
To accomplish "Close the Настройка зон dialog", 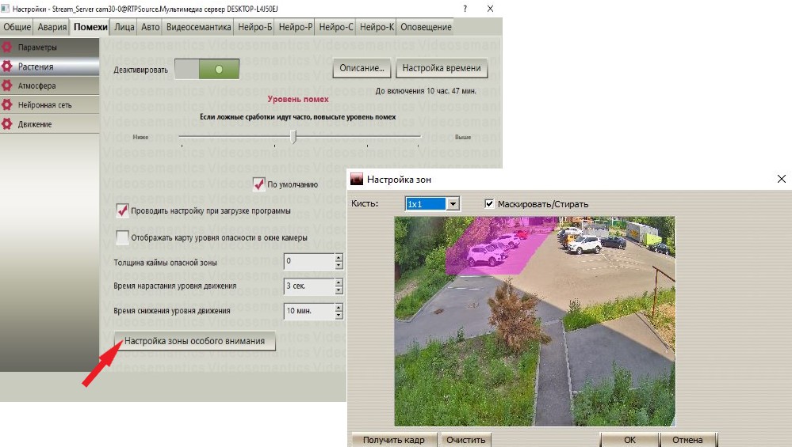I will (782, 179).
